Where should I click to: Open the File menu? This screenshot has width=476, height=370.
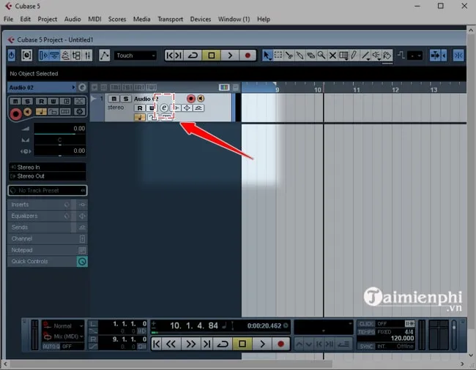click(9, 19)
